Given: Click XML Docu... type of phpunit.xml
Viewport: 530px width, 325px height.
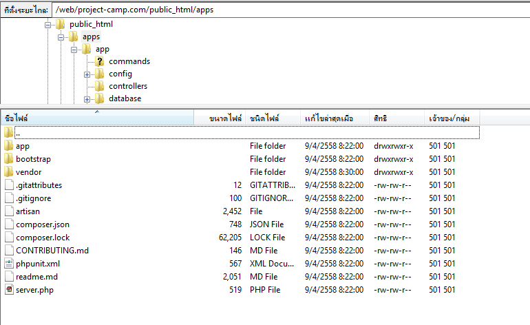Looking at the screenshot, I should [272, 264].
